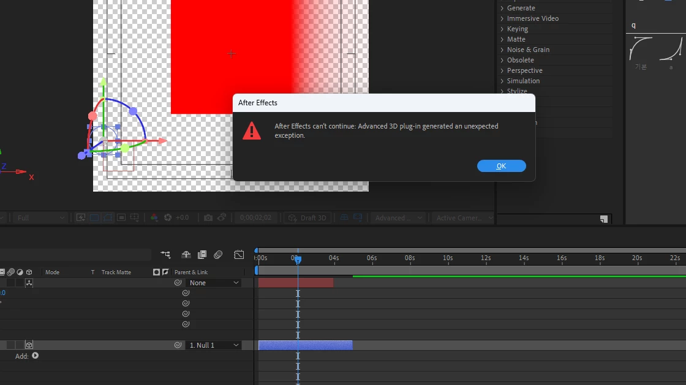Click the Region of Interest icon

[121, 218]
